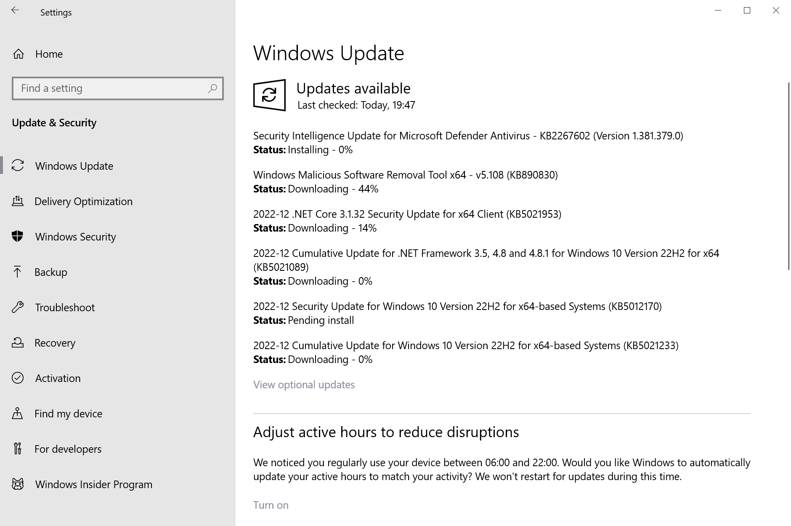Click the Installing - 0% status text
This screenshot has height=526, width=791.
pyautogui.click(x=320, y=150)
